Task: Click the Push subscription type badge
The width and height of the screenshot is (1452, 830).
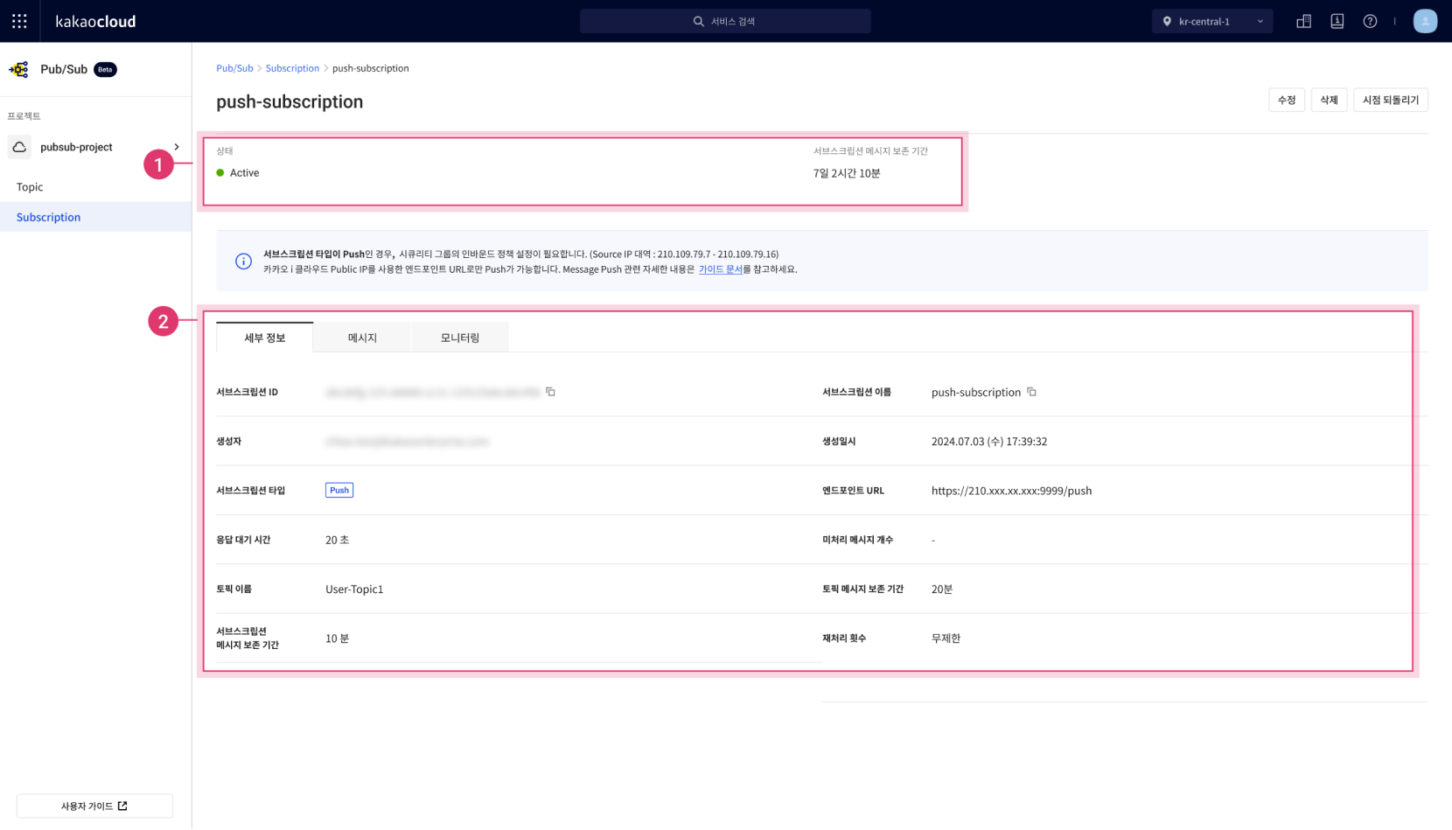Action: pyautogui.click(x=339, y=490)
